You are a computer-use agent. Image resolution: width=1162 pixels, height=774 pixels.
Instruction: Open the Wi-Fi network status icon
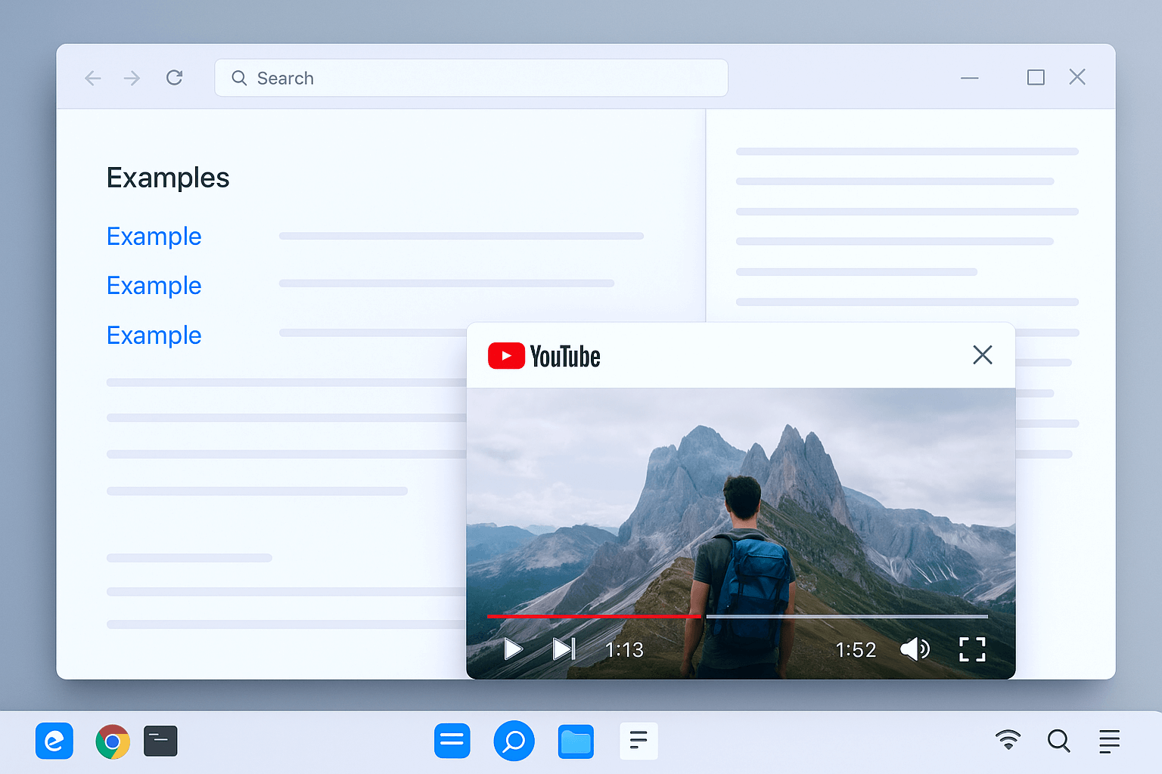click(x=1008, y=740)
